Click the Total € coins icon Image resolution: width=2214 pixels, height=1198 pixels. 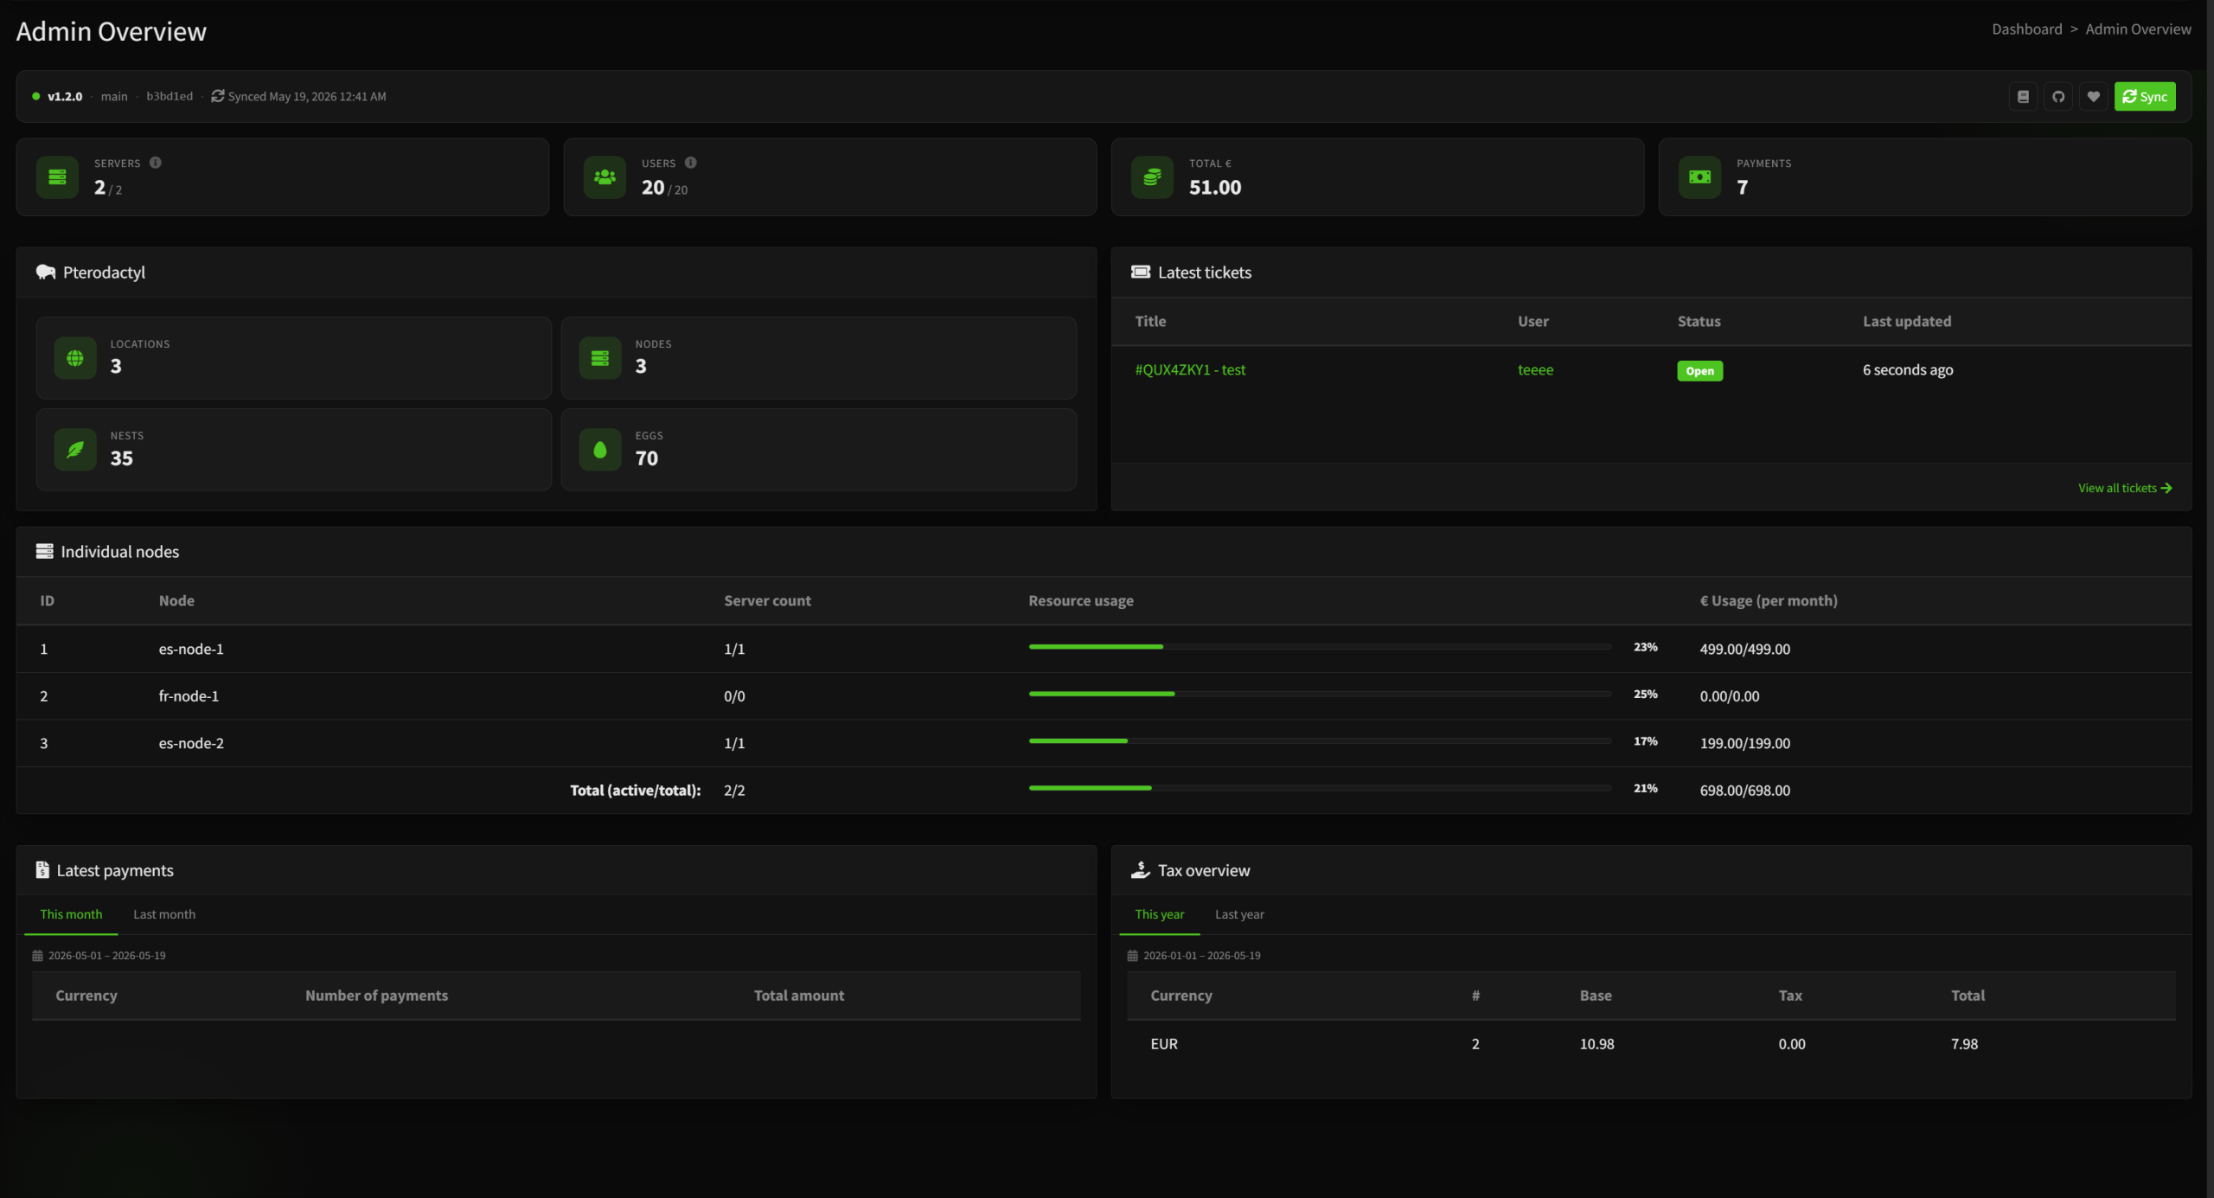(1152, 177)
